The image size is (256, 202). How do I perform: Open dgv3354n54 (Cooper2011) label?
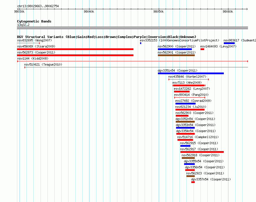pos(196,131)
